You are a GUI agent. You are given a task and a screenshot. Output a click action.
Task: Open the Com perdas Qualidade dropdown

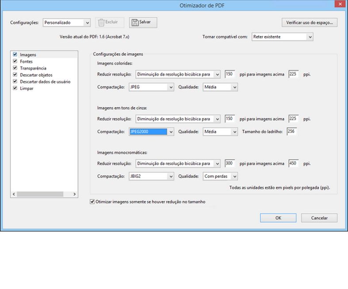pyautogui.click(x=220, y=177)
